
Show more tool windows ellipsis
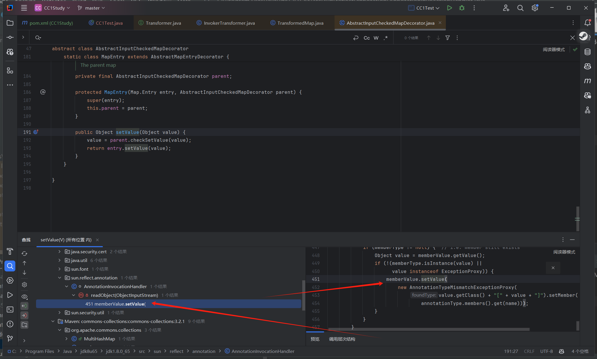pyautogui.click(x=10, y=85)
